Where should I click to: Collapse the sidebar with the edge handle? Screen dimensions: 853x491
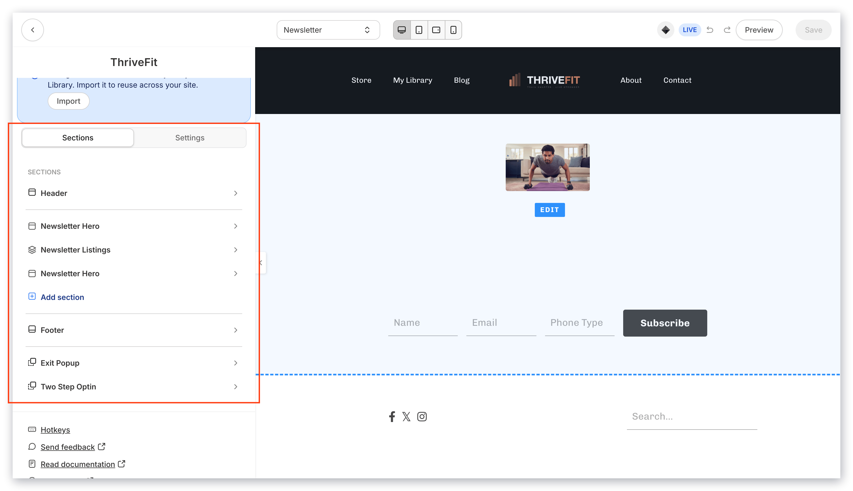pos(261,263)
